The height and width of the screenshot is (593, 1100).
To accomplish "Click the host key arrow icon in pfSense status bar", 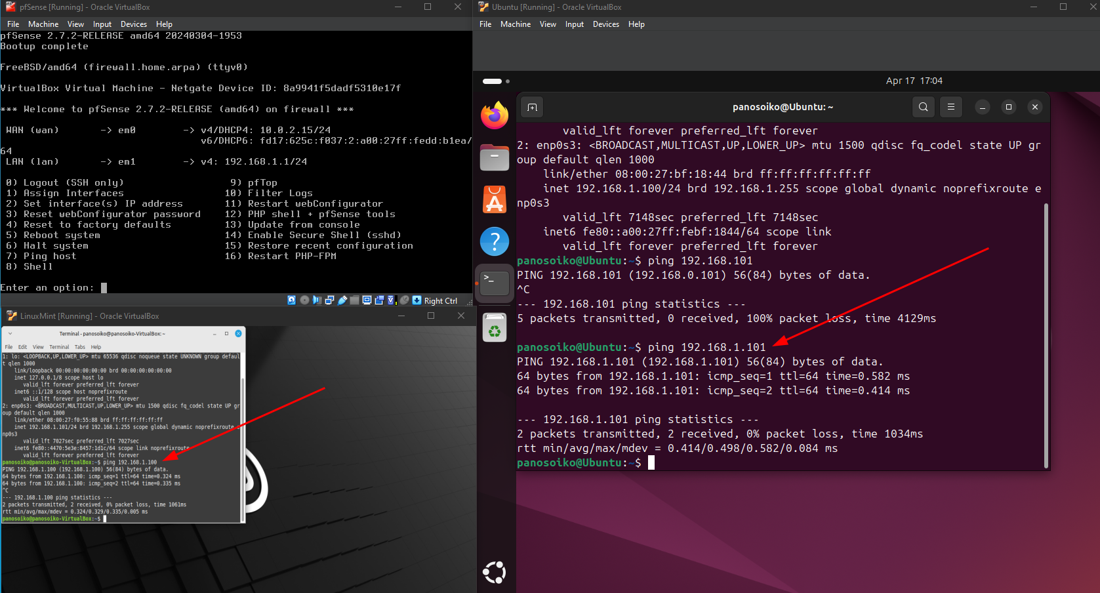I will point(417,300).
